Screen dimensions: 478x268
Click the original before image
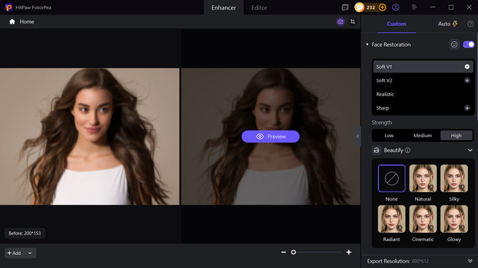90,136
